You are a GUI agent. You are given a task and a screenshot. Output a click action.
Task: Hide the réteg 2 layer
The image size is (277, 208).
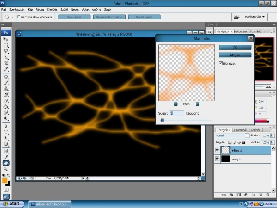point(217,150)
